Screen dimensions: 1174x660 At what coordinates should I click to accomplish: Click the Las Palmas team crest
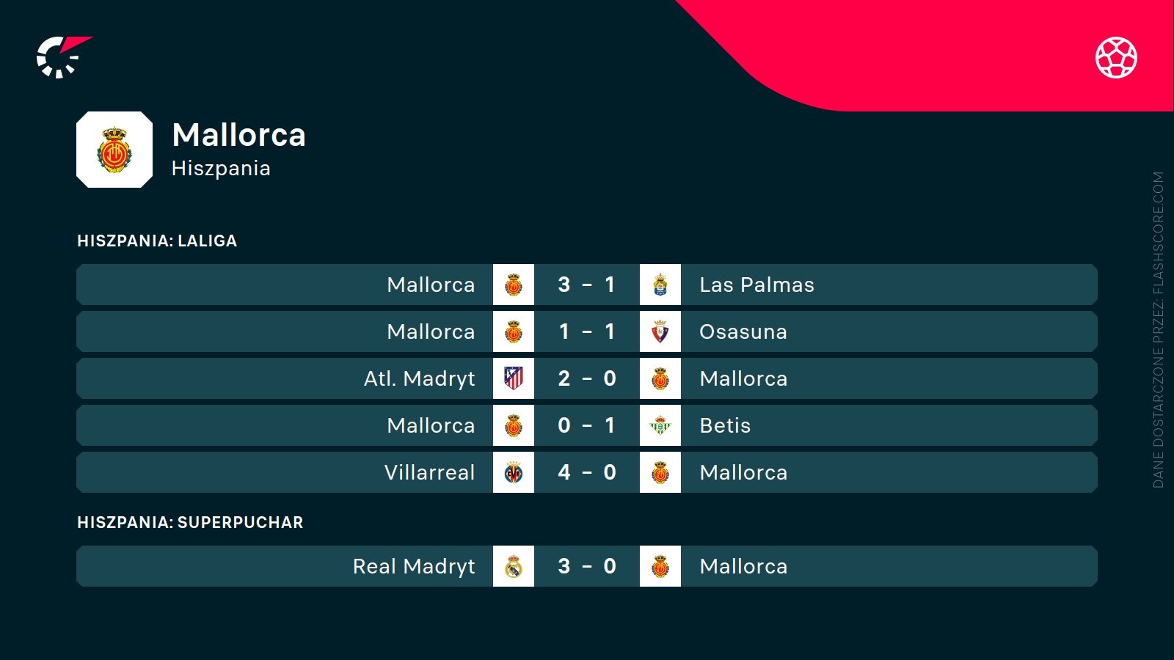pos(660,285)
